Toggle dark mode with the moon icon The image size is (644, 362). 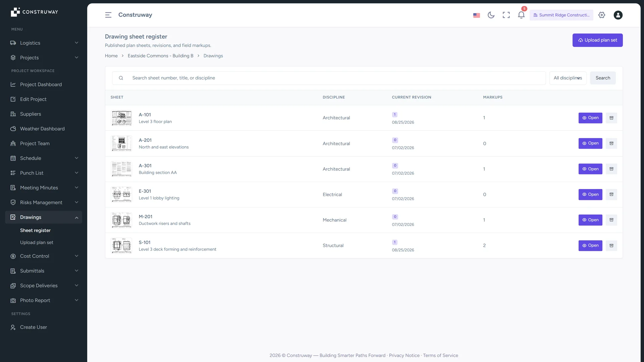pos(491,15)
